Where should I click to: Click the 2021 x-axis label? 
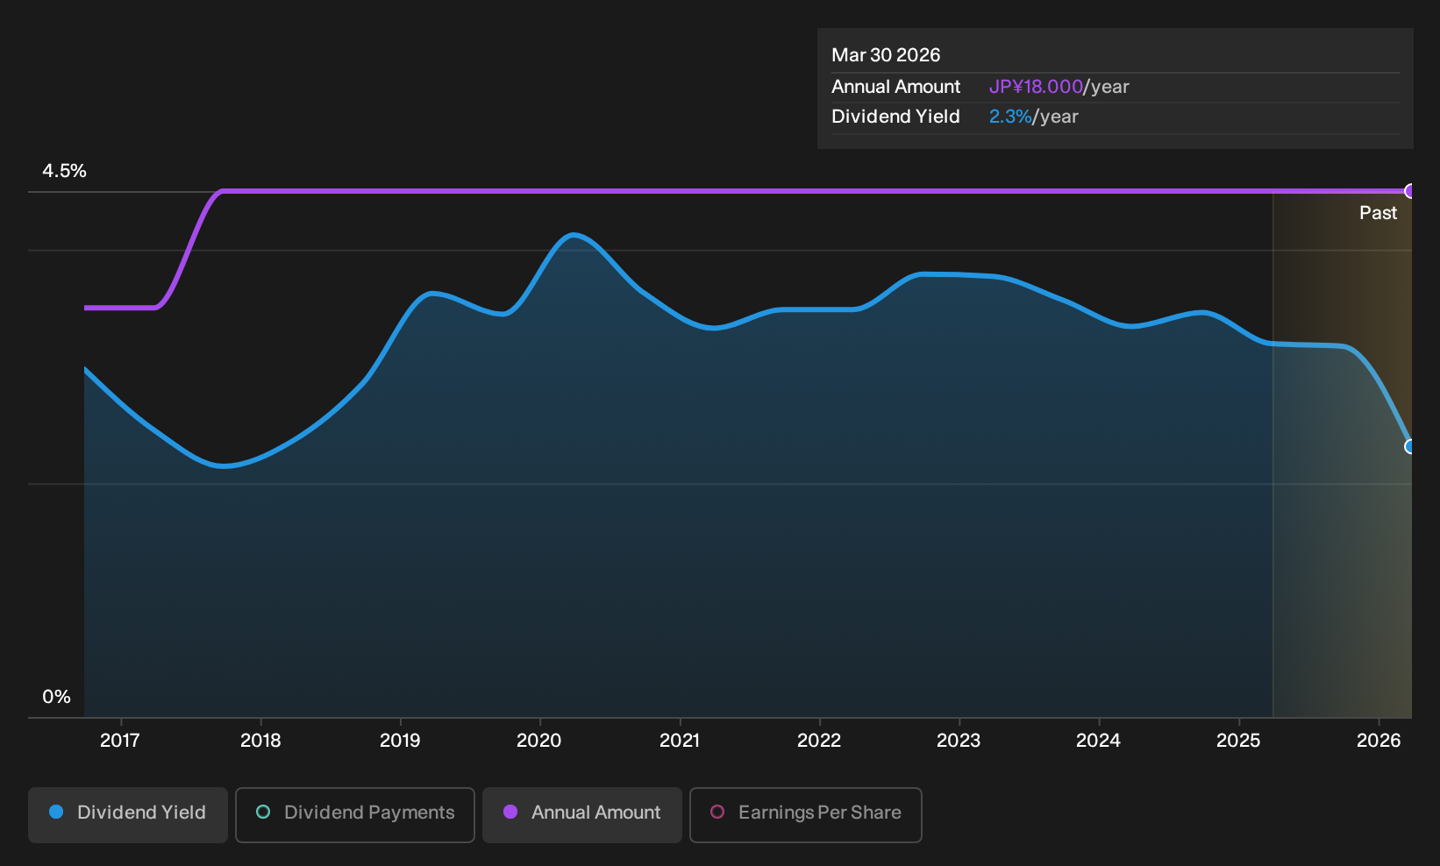[x=680, y=741]
